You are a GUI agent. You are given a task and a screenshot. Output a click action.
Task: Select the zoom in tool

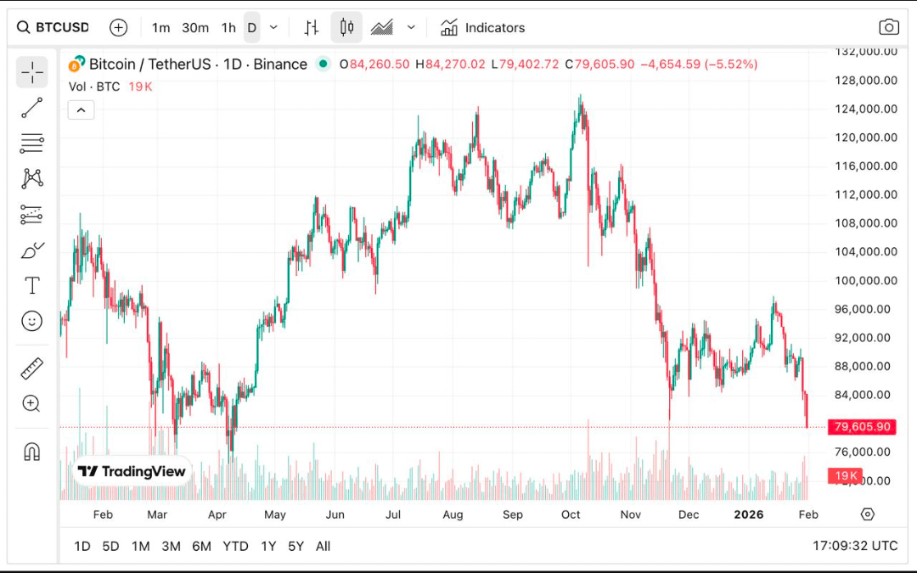point(31,403)
